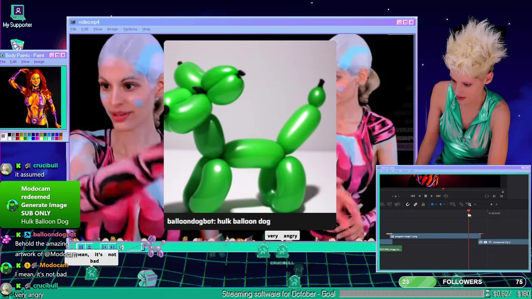
Task: Click the video.mp4 title bar icon
Action: [x=73, y=22]
